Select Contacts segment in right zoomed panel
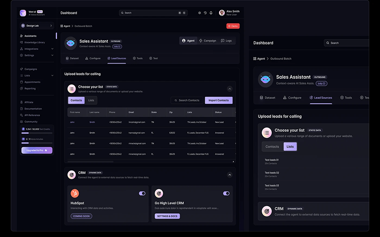 [272, 146]
